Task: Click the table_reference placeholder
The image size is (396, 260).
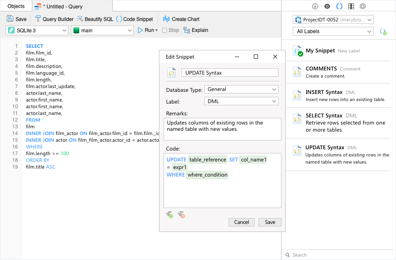Action: click(x=208, y=159)
